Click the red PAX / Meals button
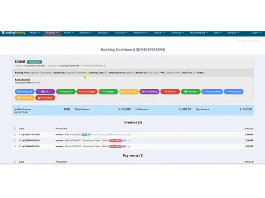 pos(45,98)
